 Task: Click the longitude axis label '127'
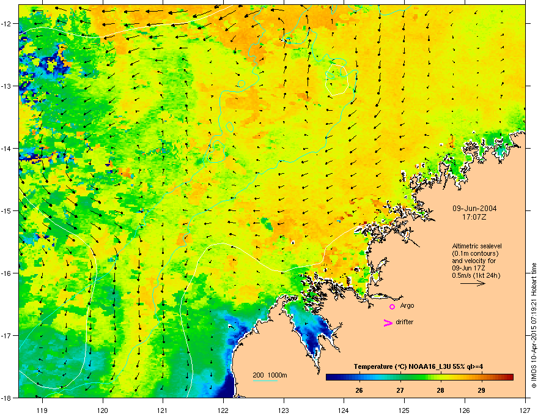pyautogui.click(x=525, y=410)
